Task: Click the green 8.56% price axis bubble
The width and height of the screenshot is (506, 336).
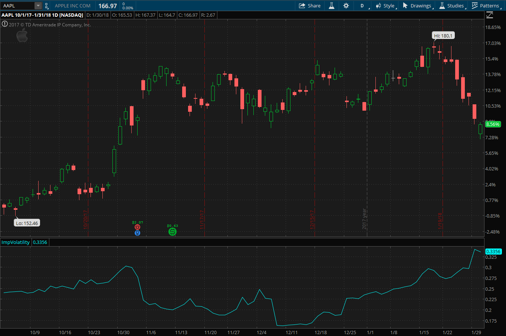Action: [x=493, y=124]
